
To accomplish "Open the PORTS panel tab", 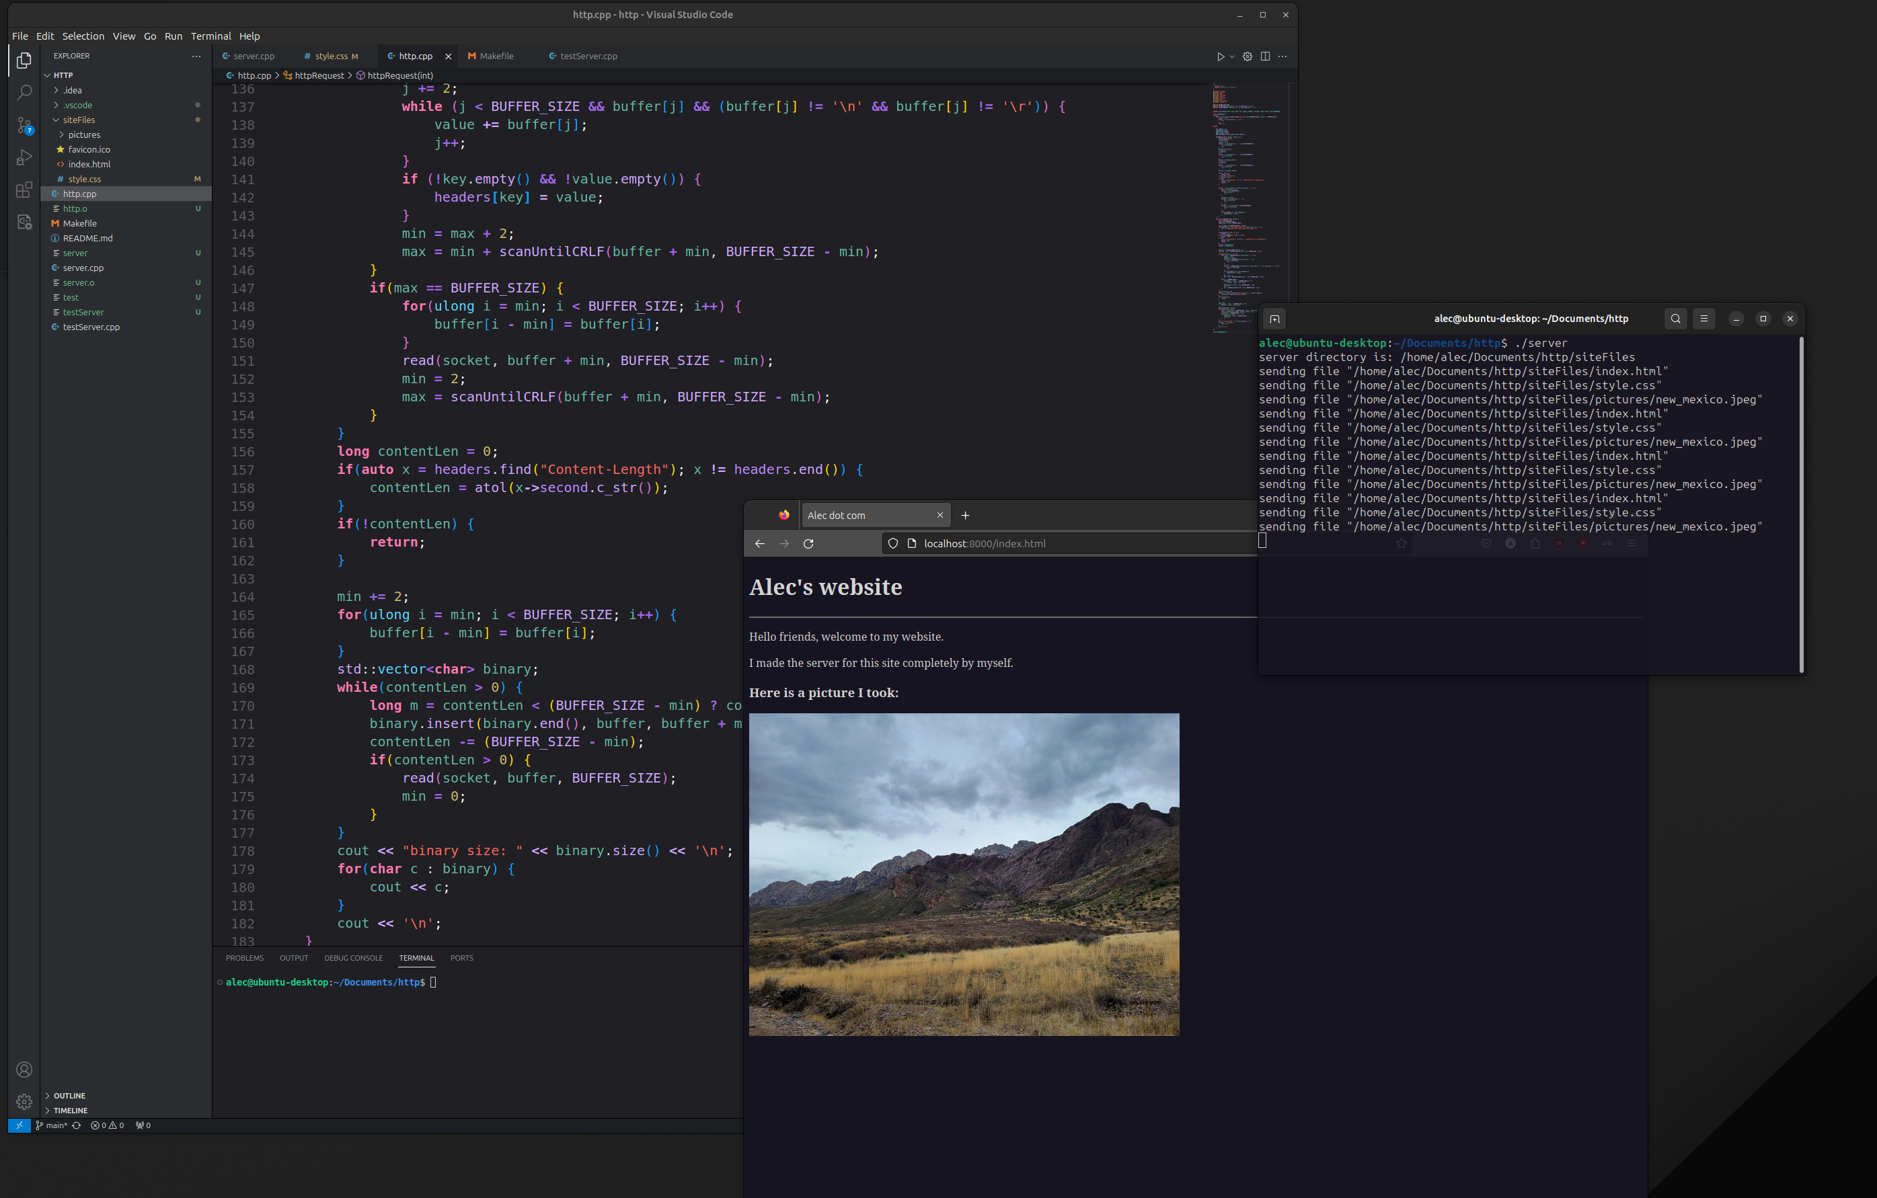I will (x=461, y=958).
